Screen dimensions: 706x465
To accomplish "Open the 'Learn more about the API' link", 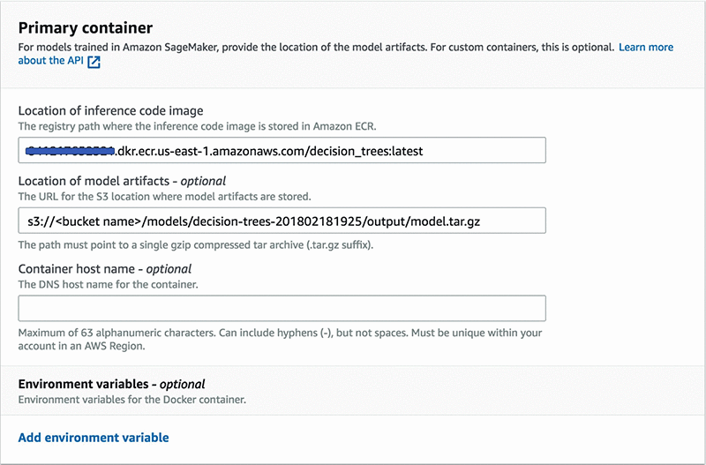I will tap(645, 47).
